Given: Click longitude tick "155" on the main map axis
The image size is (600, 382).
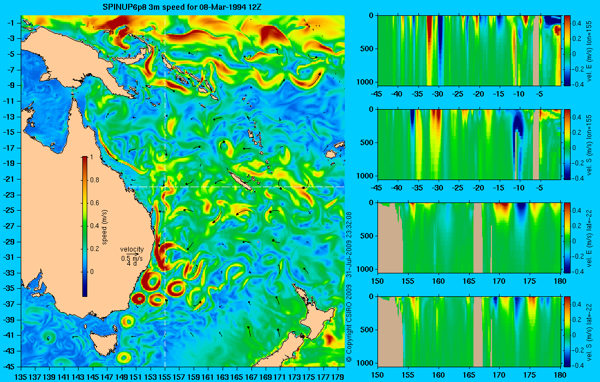Looking at the screenshot, I should pyautogui.click(x=165, y=377).
